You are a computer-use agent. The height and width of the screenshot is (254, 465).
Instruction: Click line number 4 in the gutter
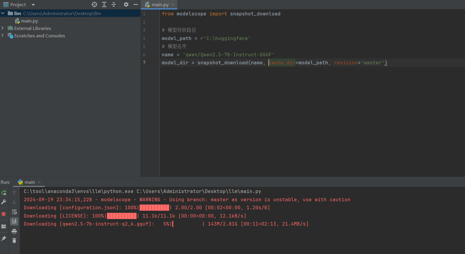coord(144,38)
